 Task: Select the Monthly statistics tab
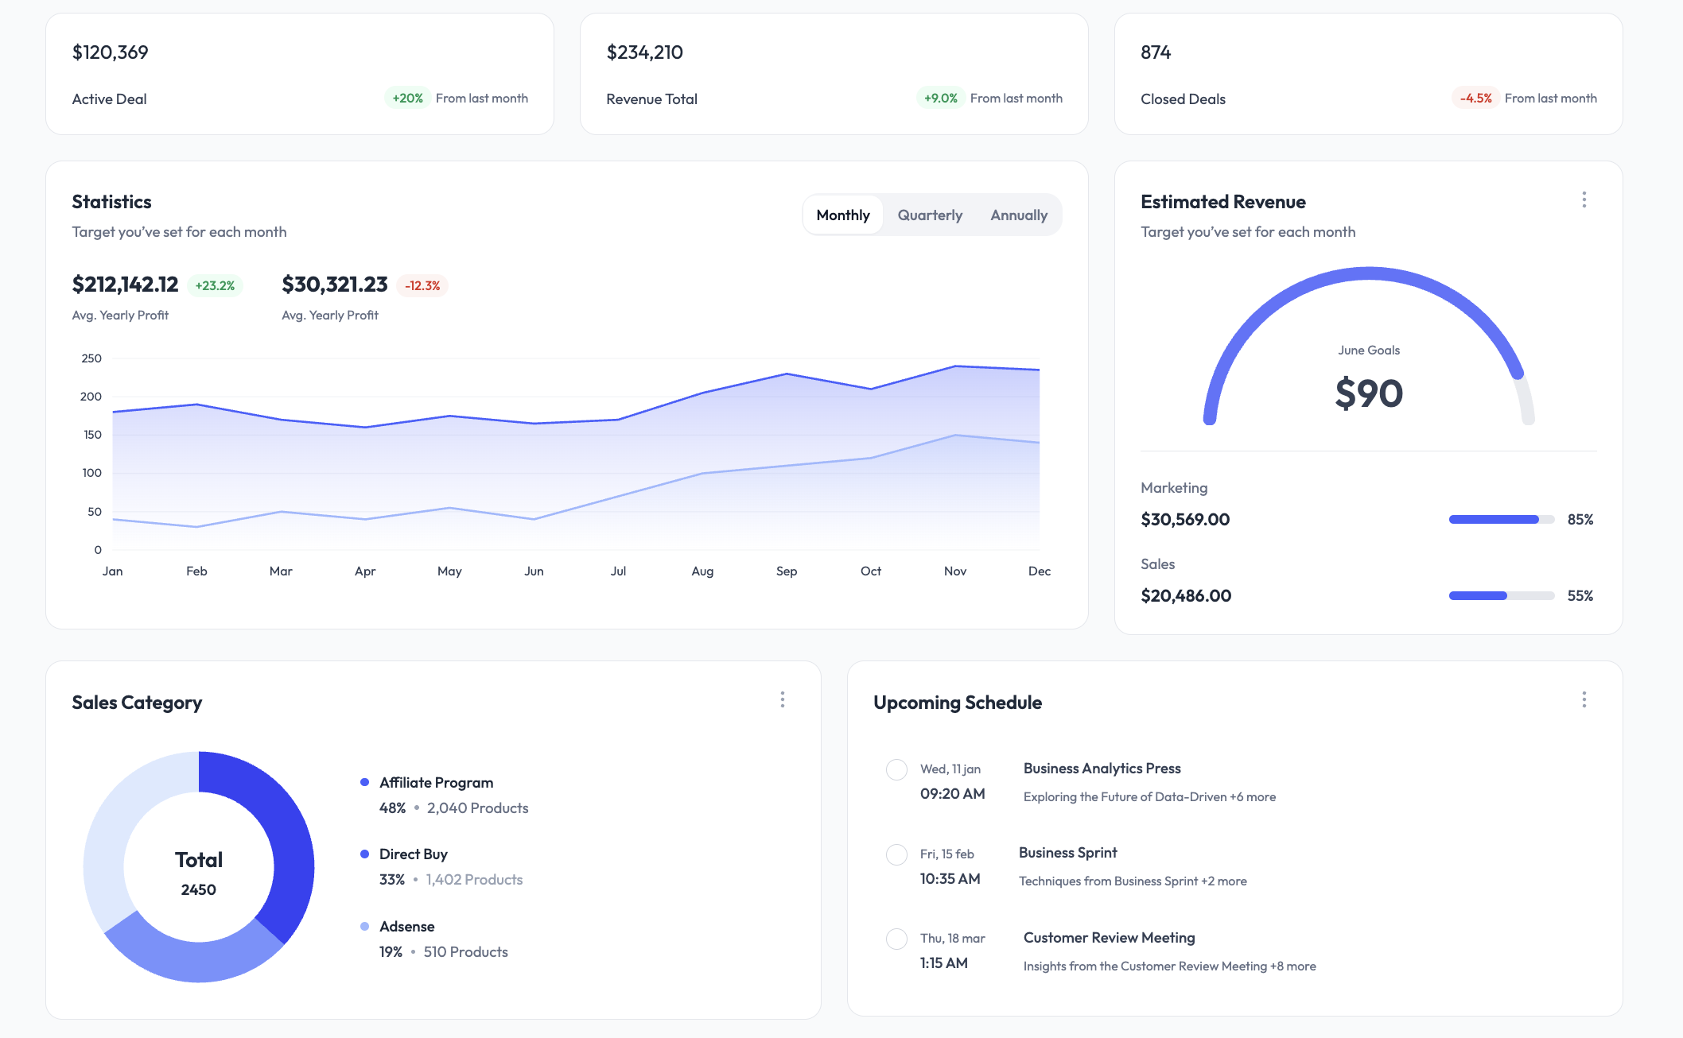pos(842,215)
